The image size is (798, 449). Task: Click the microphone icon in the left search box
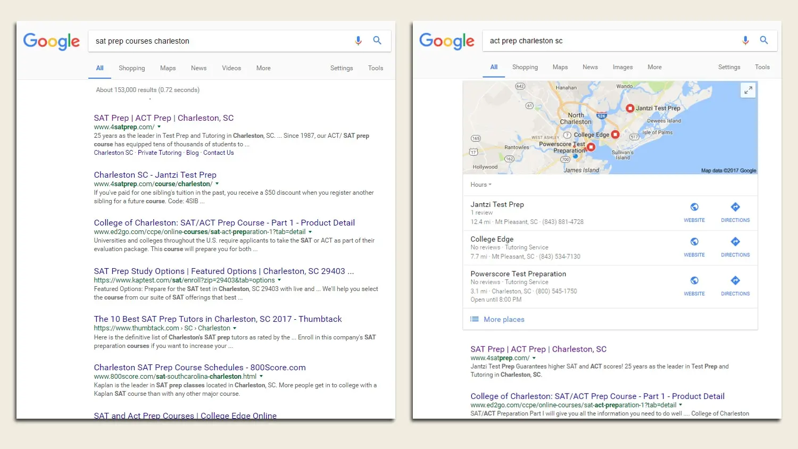(359, 40)
